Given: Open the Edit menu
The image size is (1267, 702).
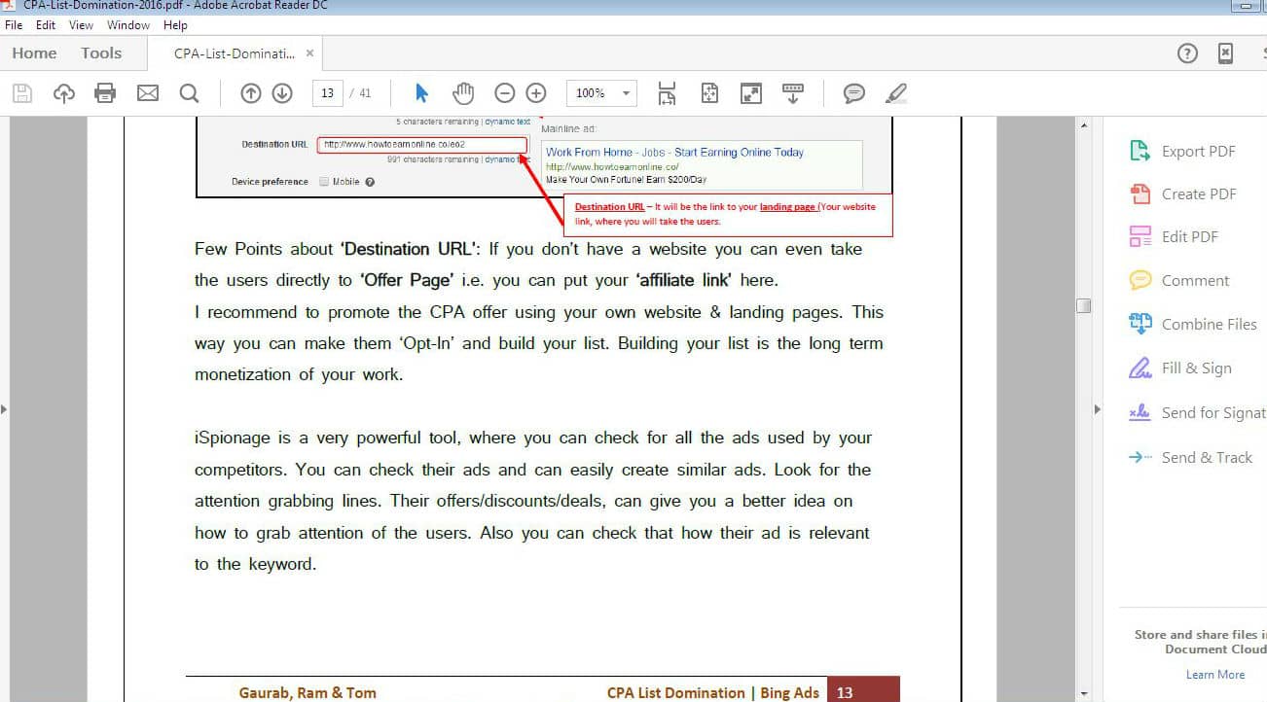Looking at the screenshot, I should pos(46,25).
